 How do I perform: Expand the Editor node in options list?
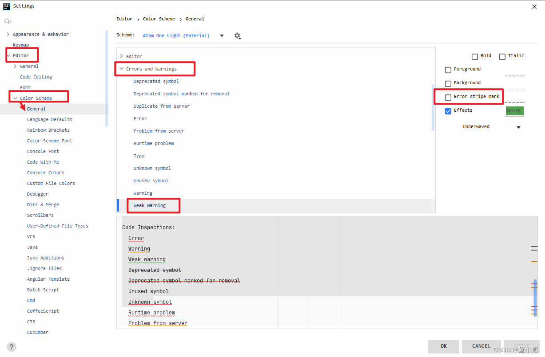(122, 56)
